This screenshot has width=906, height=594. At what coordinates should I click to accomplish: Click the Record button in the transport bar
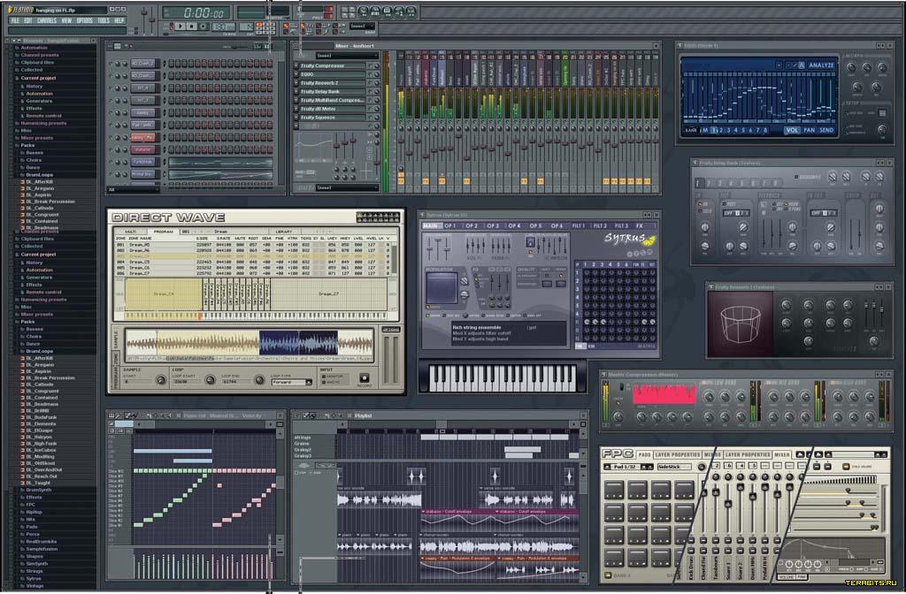click(x=201, y=27)
